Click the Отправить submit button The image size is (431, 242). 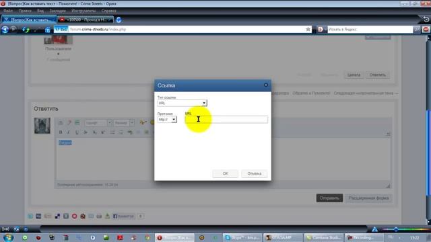tap(329, 198)
